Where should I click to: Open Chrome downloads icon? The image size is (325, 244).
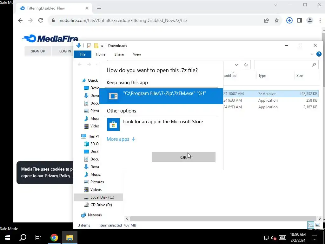pyautogui.click(x=289, y=20)
